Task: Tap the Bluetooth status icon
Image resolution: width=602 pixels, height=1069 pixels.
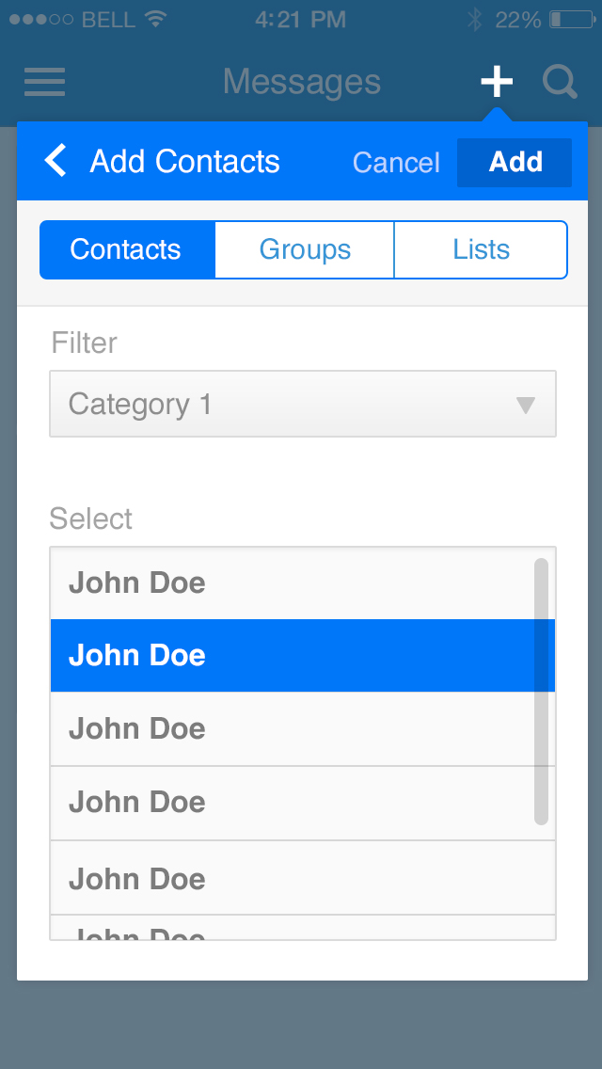Action: [476, 19]
